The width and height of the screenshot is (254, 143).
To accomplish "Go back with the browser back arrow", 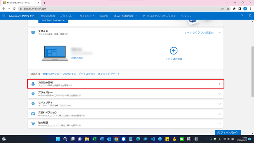I will tap(4, 9).
